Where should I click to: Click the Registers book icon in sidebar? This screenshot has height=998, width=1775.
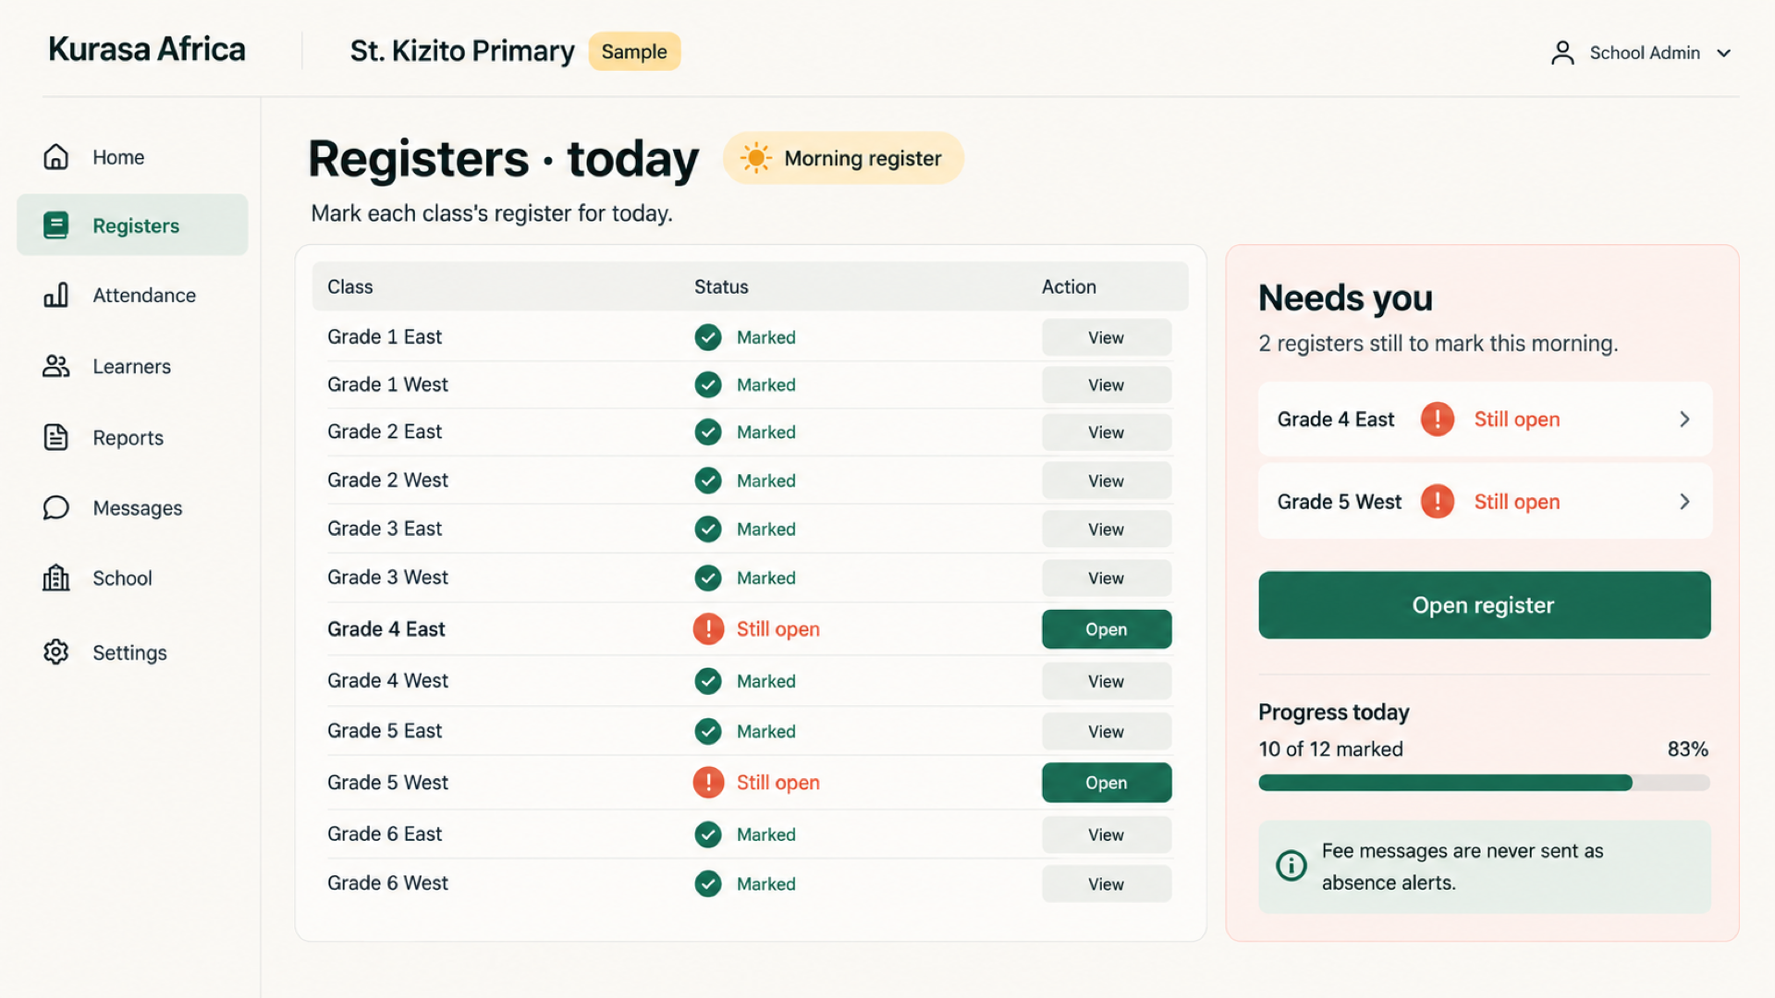[55, 225]
